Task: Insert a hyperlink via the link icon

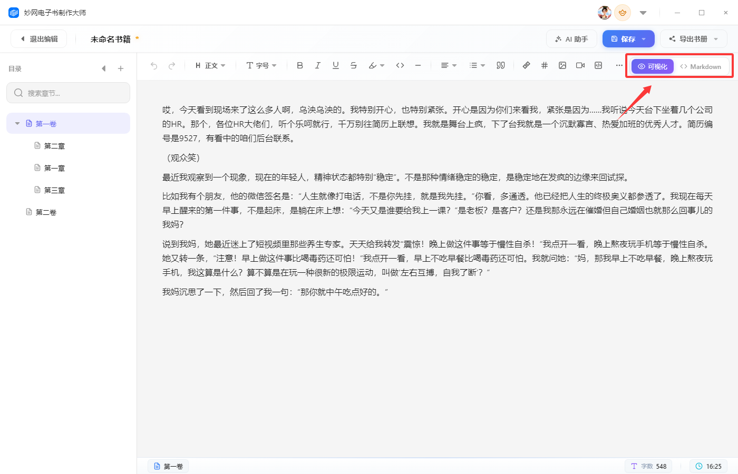Action: (x=526, y=65)
